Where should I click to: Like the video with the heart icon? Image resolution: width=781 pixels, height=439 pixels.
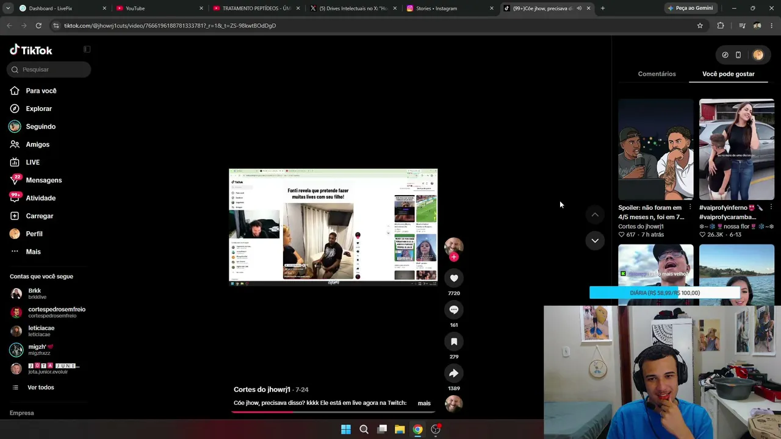[454, 278]
